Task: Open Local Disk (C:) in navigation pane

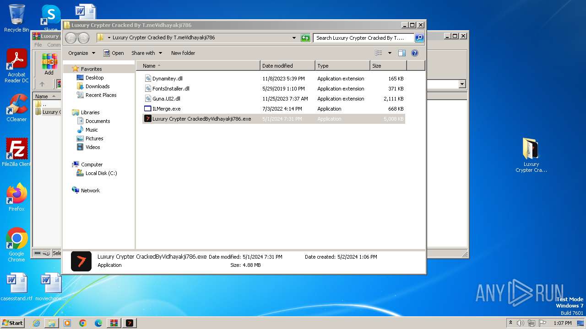Action: (101, 173)
